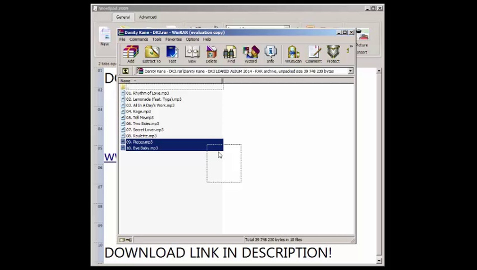
Task: Click the Wordpad scroll up arrow
Action: (x=379, y=71)
